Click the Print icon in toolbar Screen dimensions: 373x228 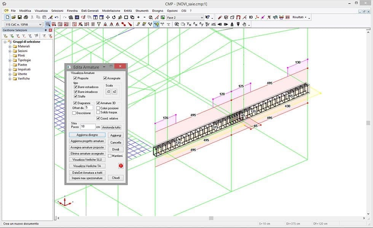[x=26, y=18]
